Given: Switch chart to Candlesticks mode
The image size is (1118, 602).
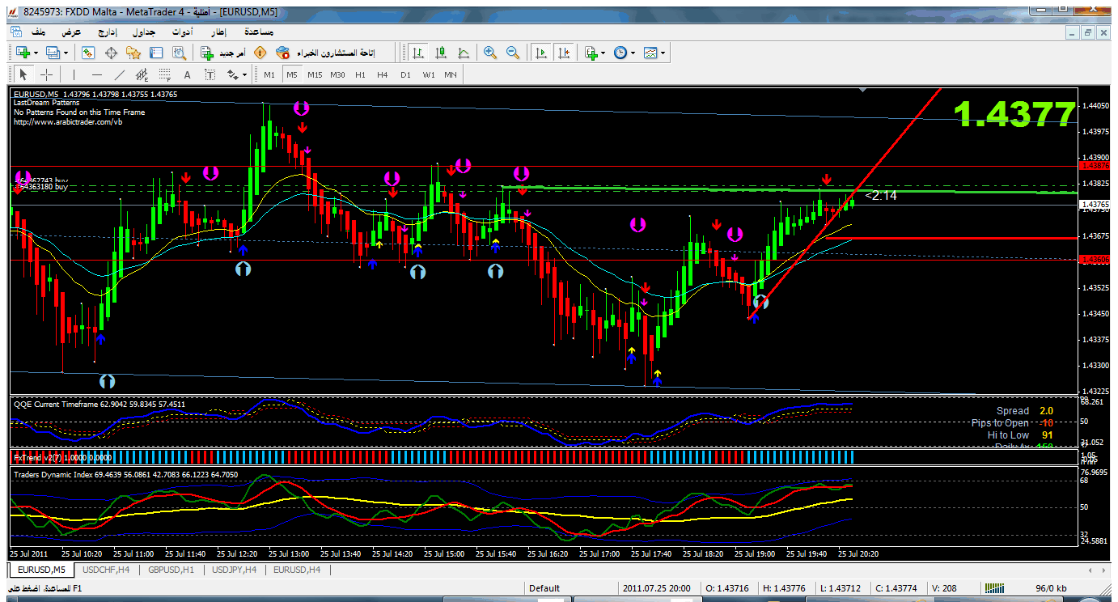Looking at the screenshot, I should click(x=441, y=53).
